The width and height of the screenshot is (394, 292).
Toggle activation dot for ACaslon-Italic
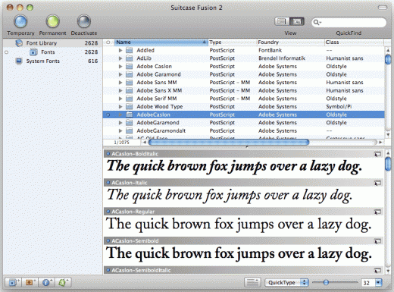108,182
